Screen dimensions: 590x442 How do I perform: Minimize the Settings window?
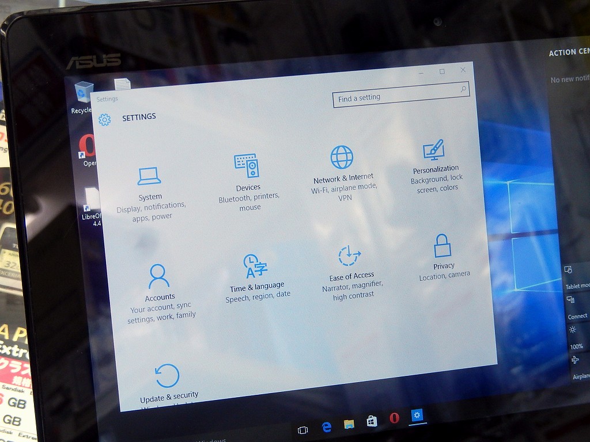pyautogui.click(x=421, y=73)
